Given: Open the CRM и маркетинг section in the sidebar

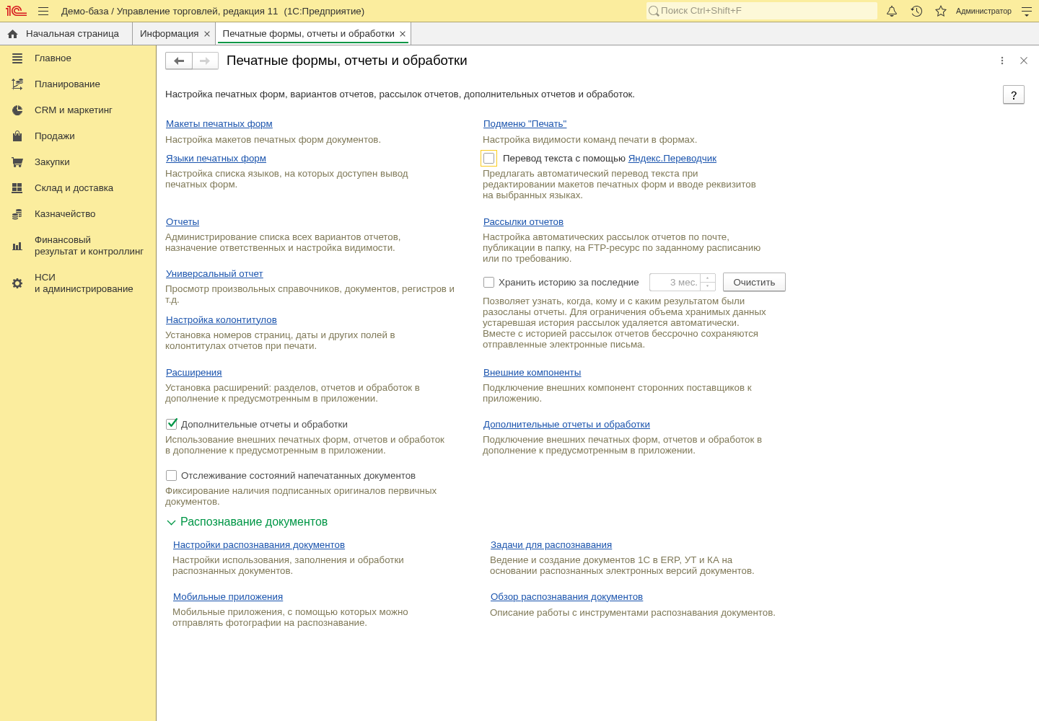Looking at the screenshot, I should 78,110.
